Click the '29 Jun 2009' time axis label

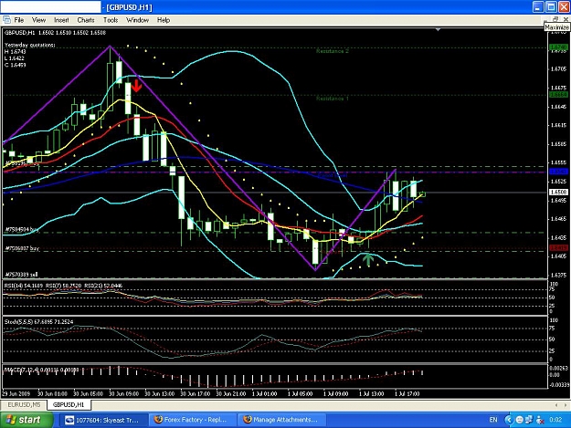click(16, 393)
